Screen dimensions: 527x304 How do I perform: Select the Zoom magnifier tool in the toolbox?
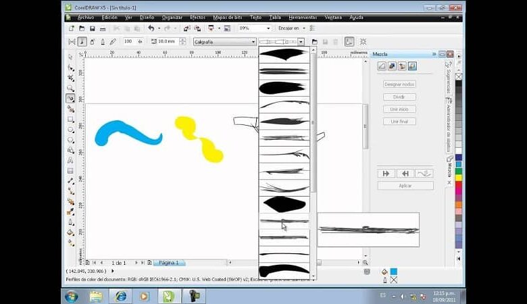[x=70, y=88]
